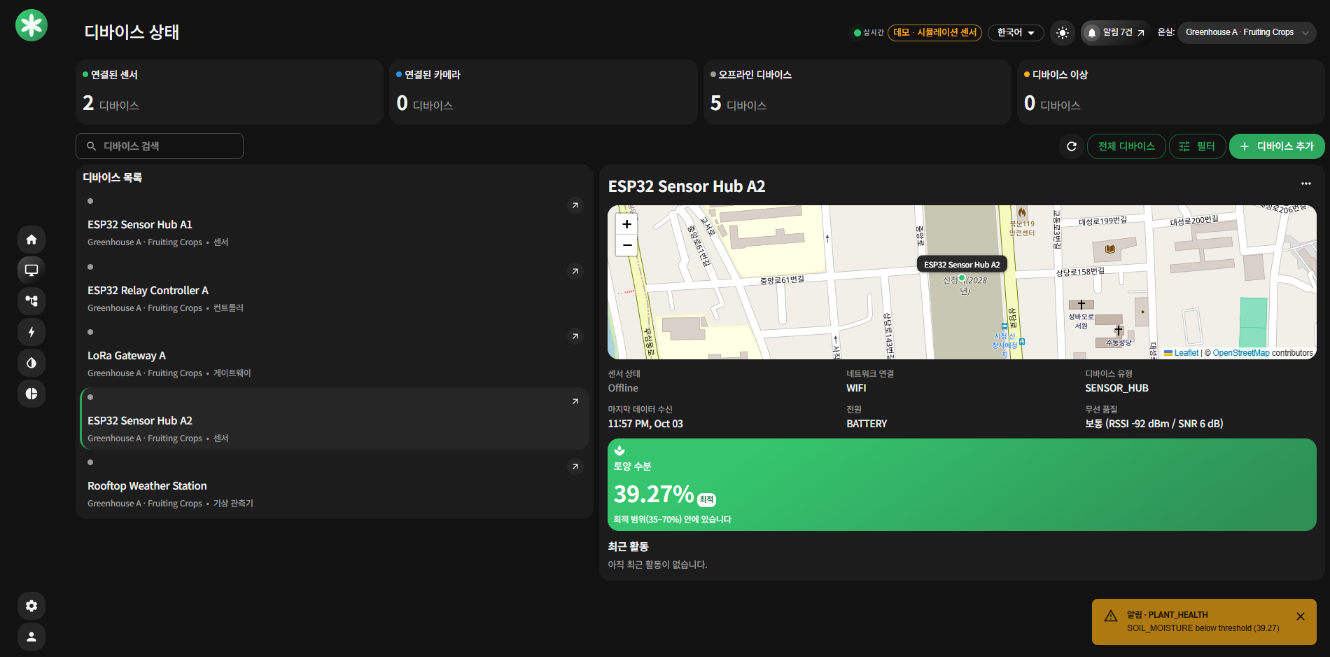The width and height of the screenshot is (1330, 657).
Task: Select the devices monitor icon in sidebar
Action: click(31, 270)
